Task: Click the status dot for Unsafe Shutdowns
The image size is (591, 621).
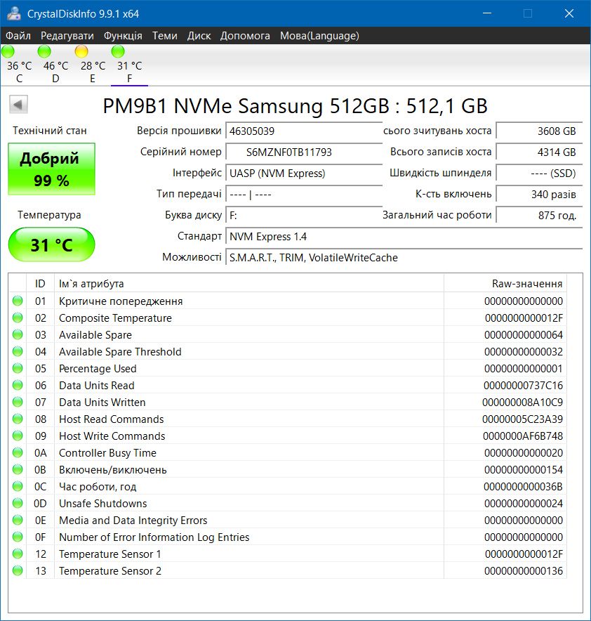Action: 18,503
